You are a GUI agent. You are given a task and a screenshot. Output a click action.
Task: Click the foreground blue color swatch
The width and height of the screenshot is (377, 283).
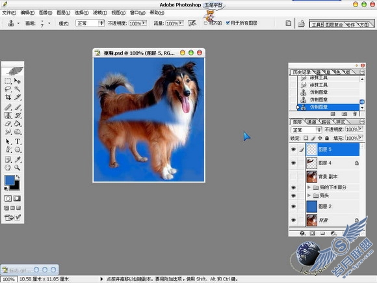coord(10,180)
